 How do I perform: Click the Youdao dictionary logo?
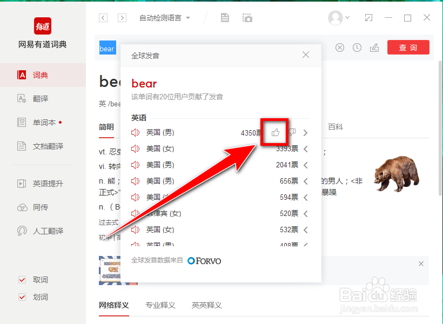click(43, 26)
